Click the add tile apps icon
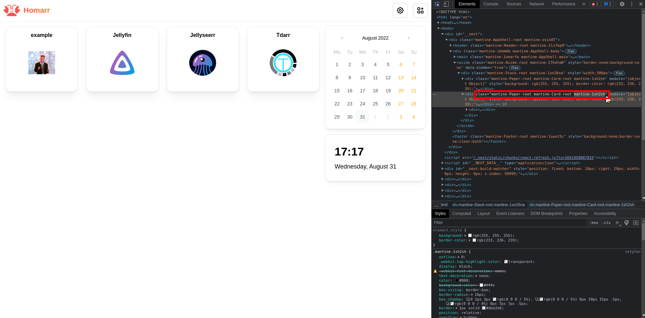 click(420, 10)
